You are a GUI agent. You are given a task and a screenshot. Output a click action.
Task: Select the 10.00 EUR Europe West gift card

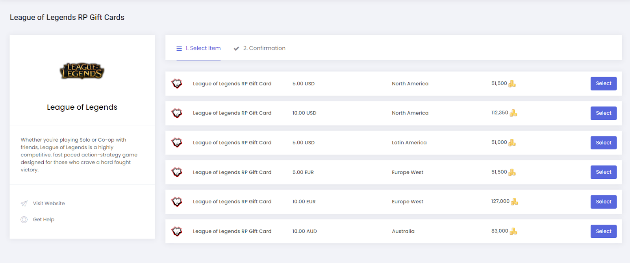tap(604, 202)
